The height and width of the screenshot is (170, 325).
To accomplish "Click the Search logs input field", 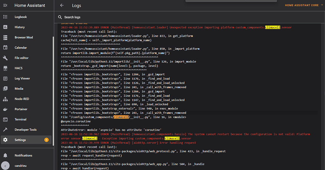I will tap(127, 17).
